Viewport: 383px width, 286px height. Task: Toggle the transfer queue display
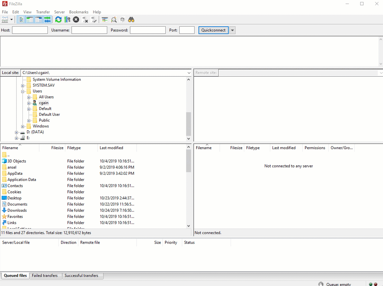tap(47, 20)
